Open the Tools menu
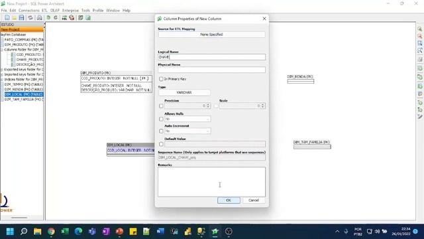The image size is (424, 239). [x=85, y=11]
